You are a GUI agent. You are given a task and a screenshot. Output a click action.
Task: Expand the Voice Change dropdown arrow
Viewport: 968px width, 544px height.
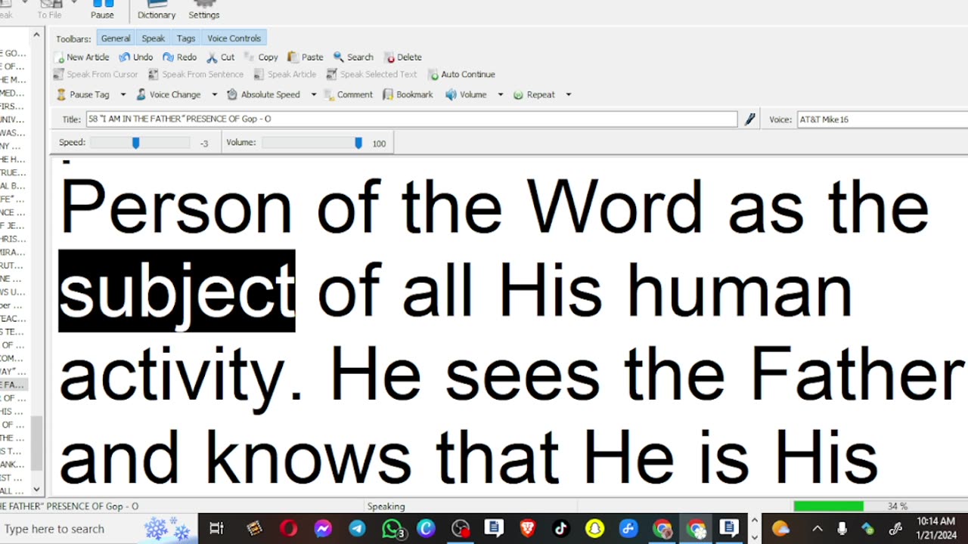pos(214,94)
